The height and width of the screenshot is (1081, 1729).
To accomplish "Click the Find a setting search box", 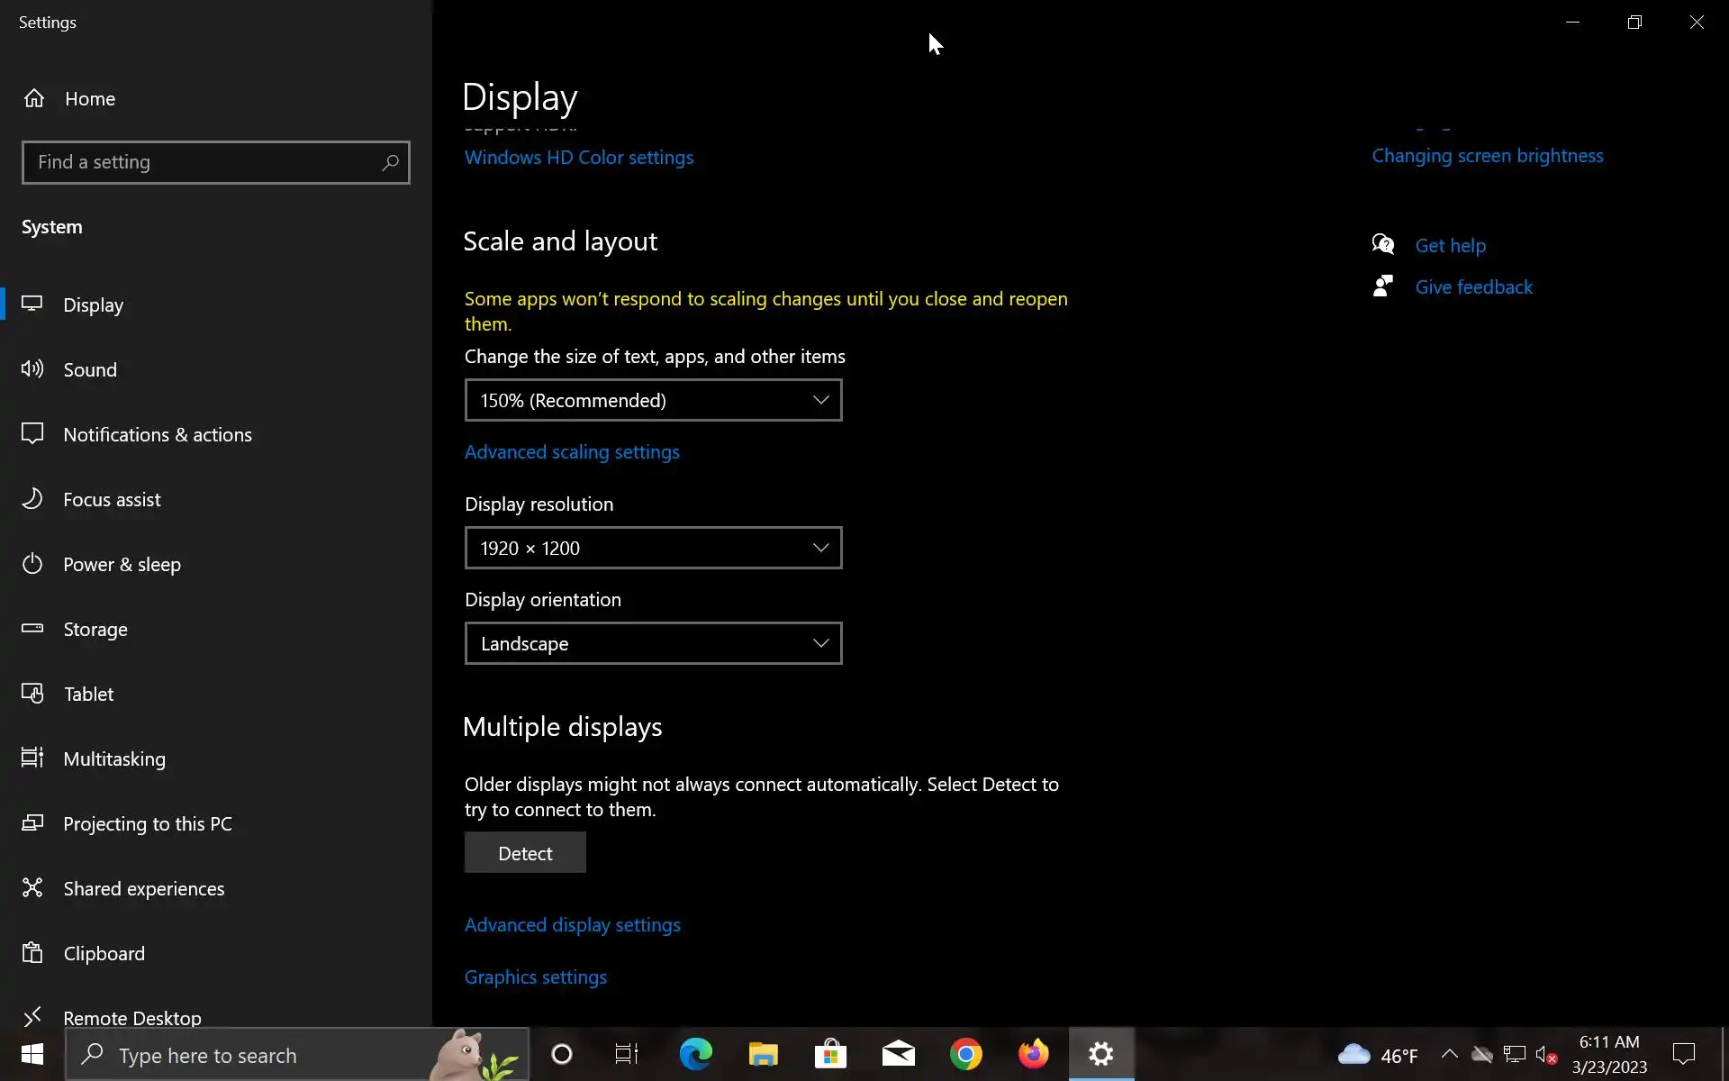I will [203, 163].
